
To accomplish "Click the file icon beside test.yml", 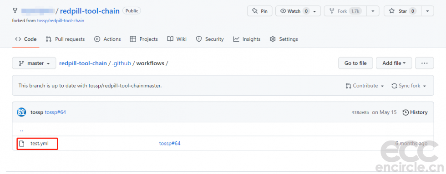I will pyautogui.click(x=21, y=144).
